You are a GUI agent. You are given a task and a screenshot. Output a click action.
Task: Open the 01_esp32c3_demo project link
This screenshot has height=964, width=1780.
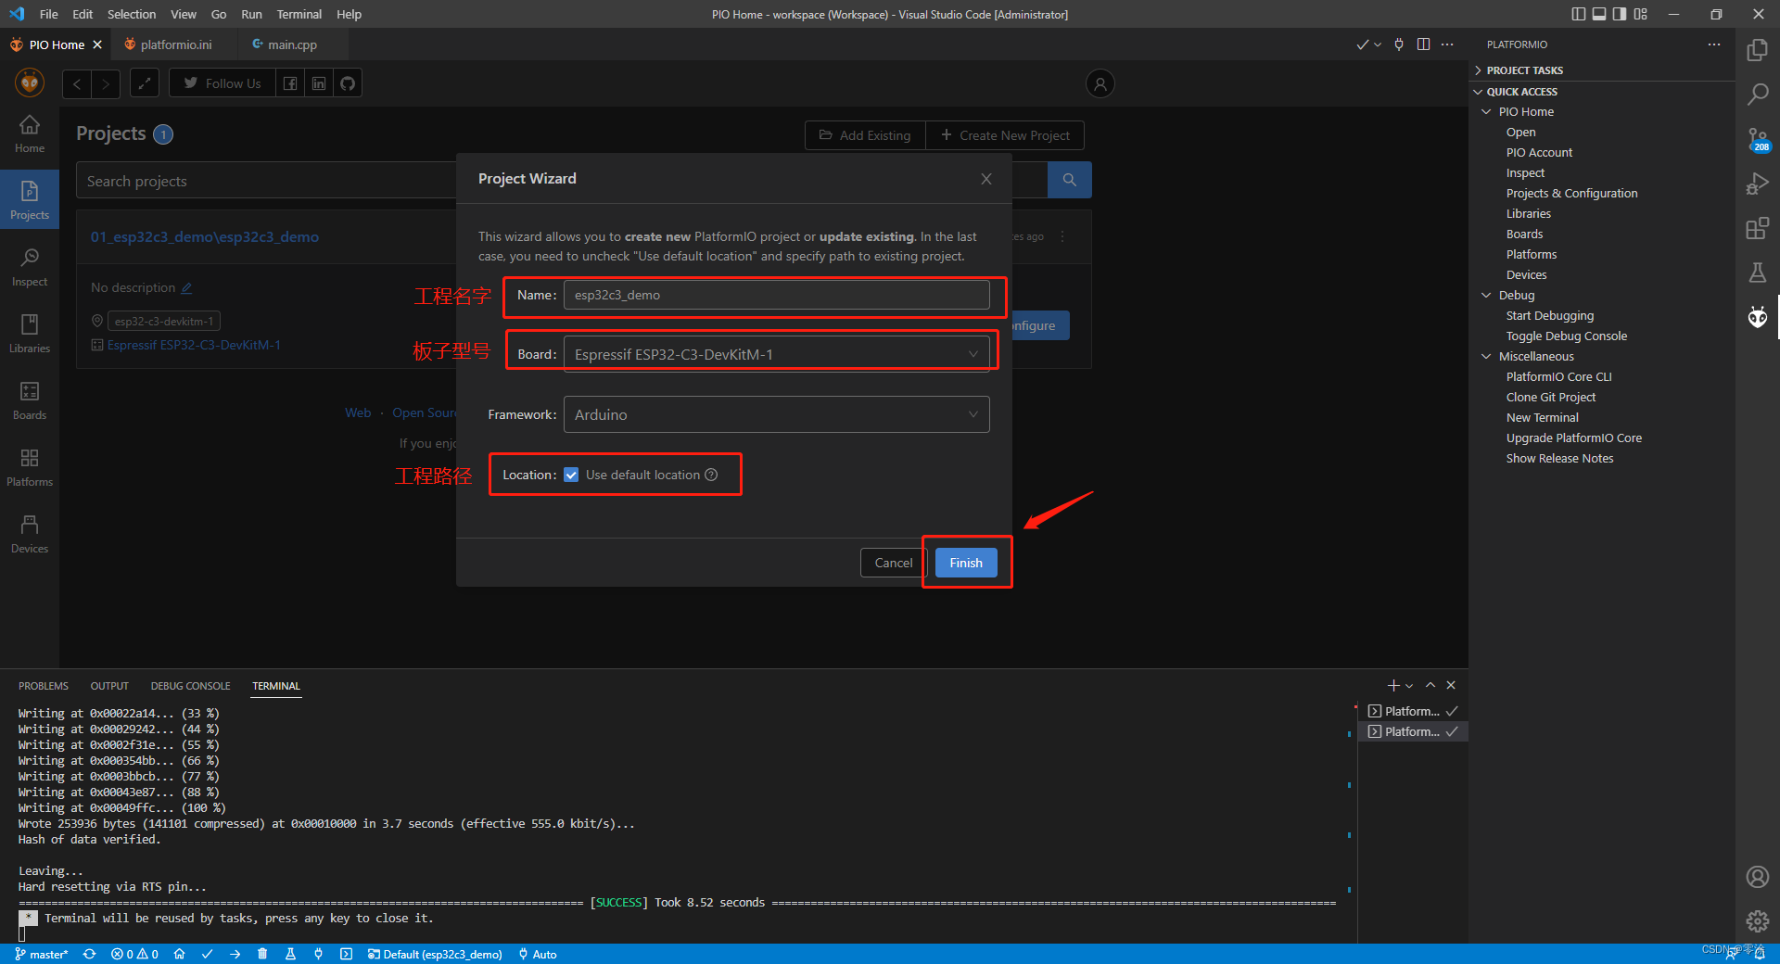tap(205, 237)
